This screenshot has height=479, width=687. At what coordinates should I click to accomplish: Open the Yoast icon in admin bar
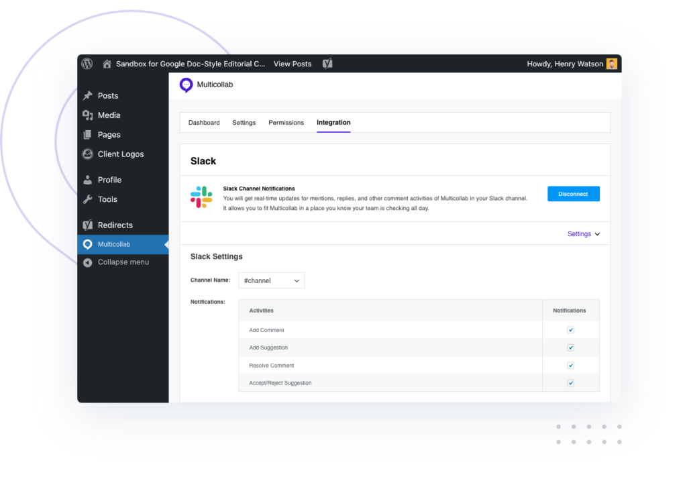[x=327, y=64]
